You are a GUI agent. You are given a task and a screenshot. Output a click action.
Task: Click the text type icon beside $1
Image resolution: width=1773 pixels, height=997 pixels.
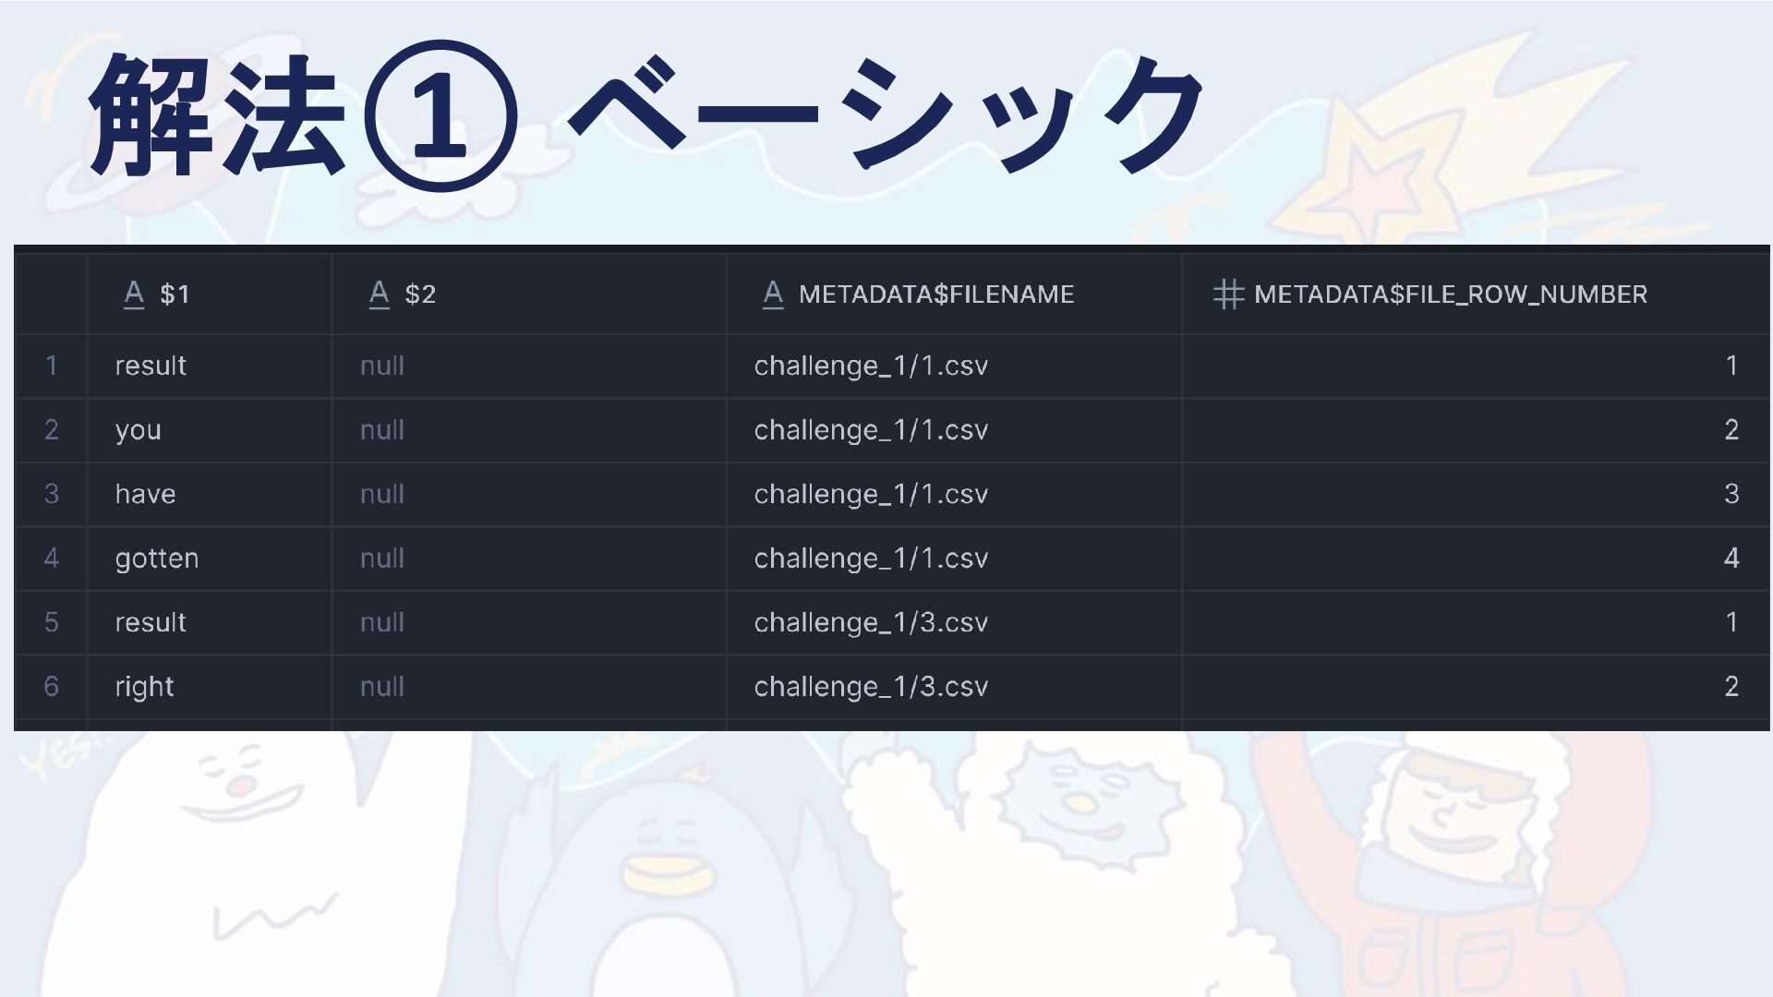point(134,294)
